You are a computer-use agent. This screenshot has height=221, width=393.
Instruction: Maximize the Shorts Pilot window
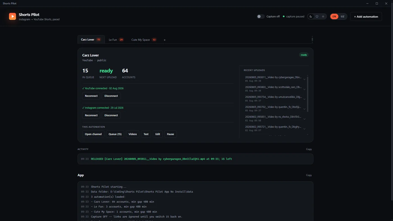pos(377,3)
